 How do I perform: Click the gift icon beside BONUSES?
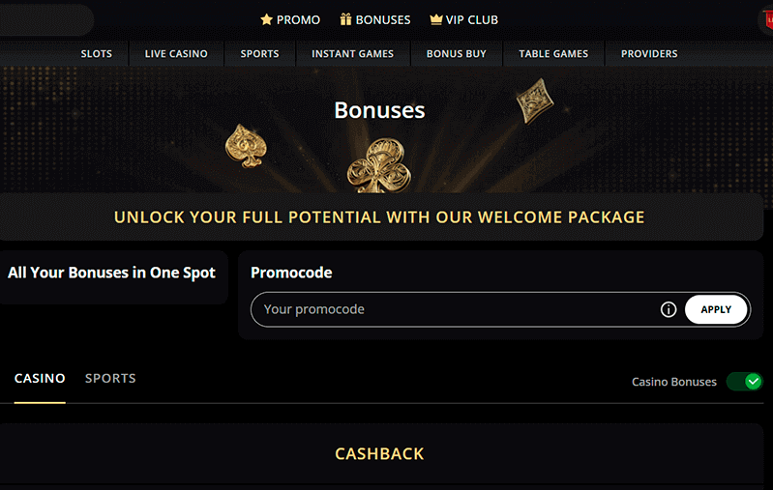tap(345, 19)
